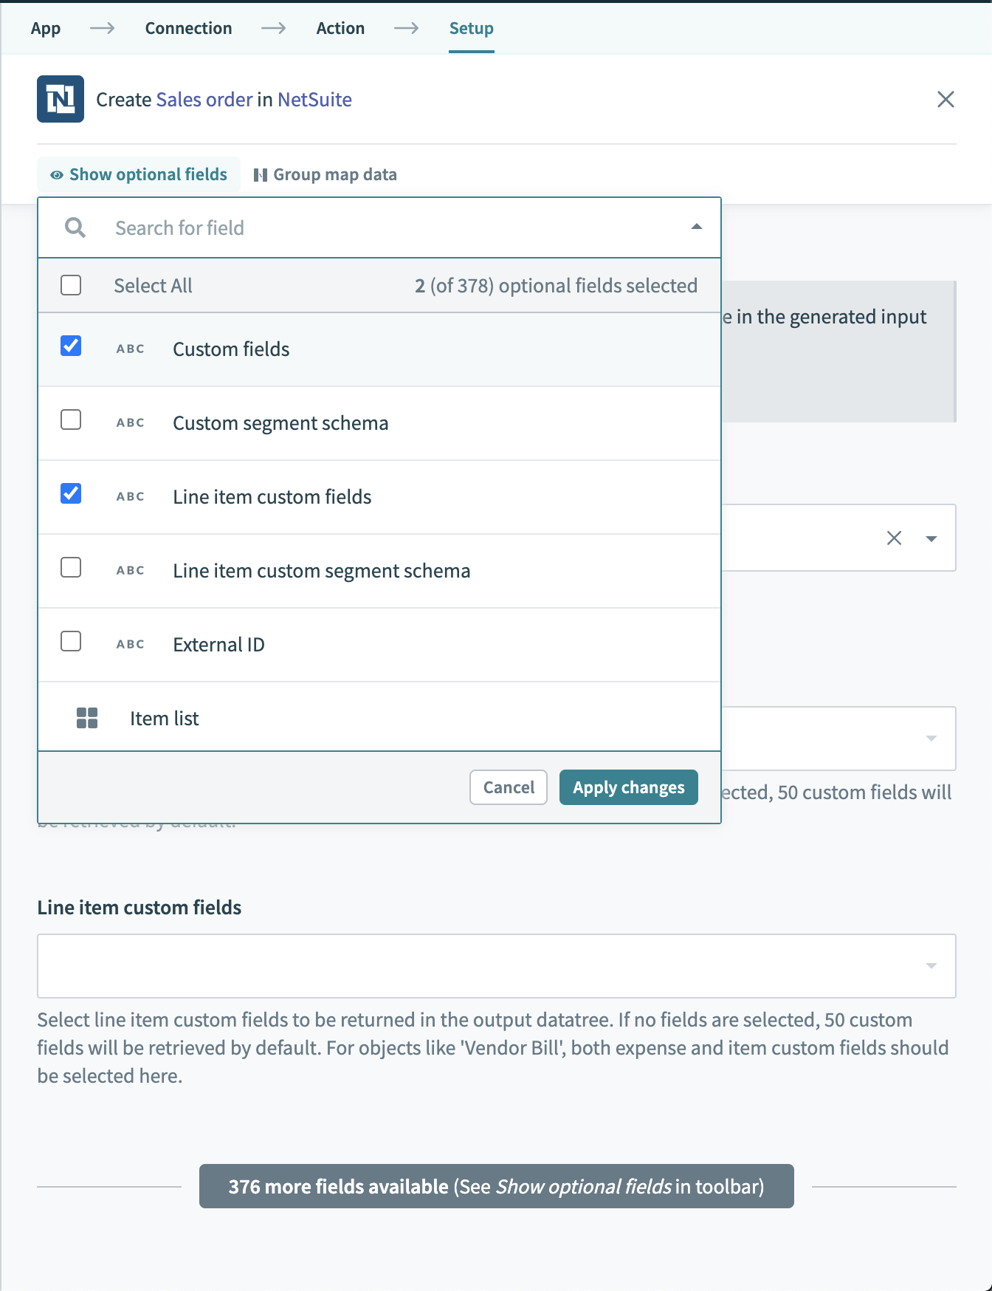
Task: Click the eye icon for optional fields
Action: click(57, 175)
